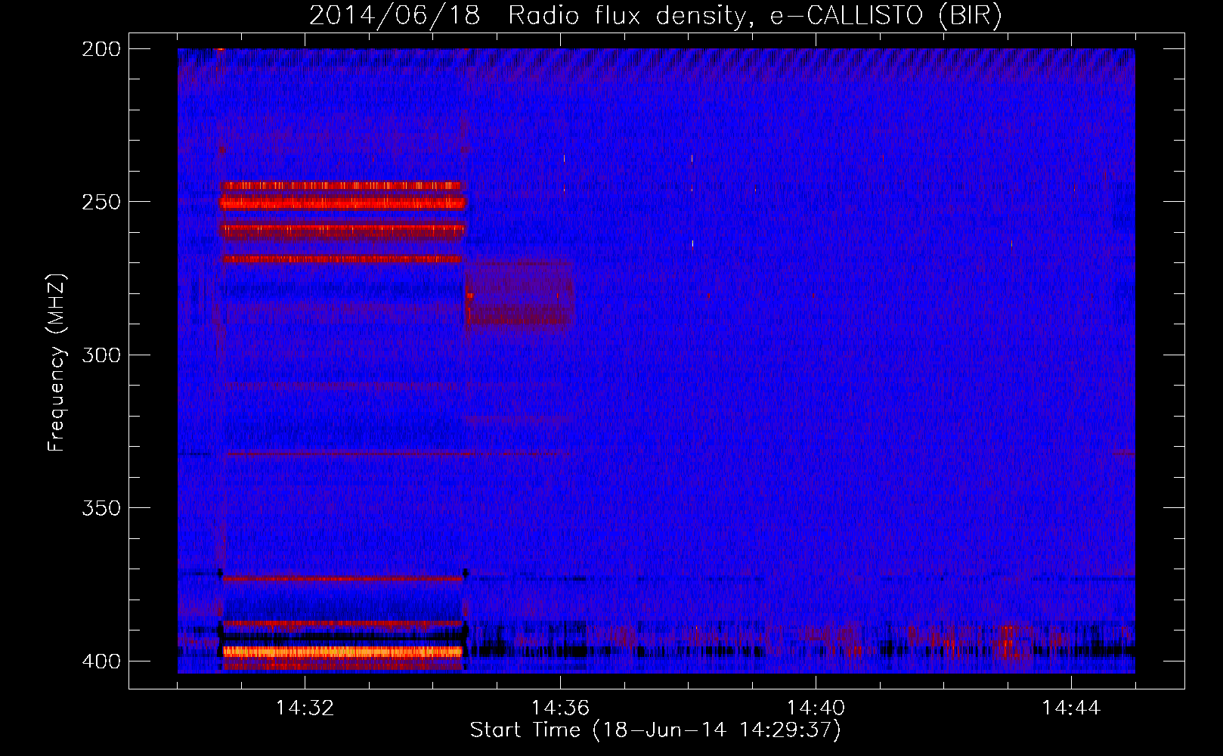Click the 'Start Time (18-Jun-14 14:29:37)' label
This screenshot has width=1223, height=756.
pos(655,730)
